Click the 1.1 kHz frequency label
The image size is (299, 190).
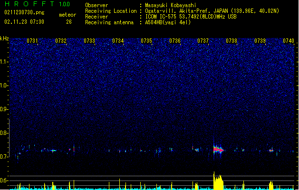[4, 62]
